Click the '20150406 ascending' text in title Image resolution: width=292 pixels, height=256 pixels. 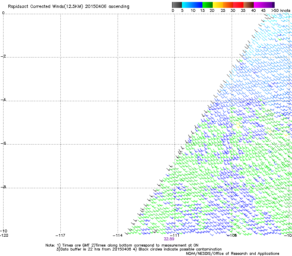tap(107, 7)
